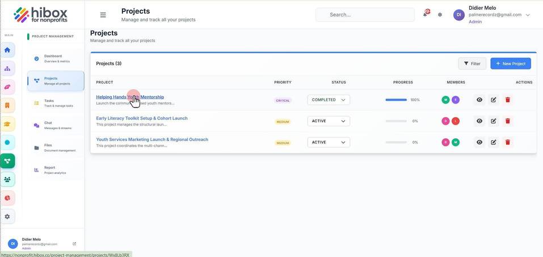Select the green project management sidebar icon
The image size is (543, 257).
(x=7, y=161)
